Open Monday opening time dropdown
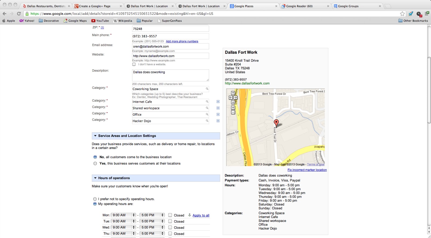Screen dimensions: 431x238 [x=123, y=215]
